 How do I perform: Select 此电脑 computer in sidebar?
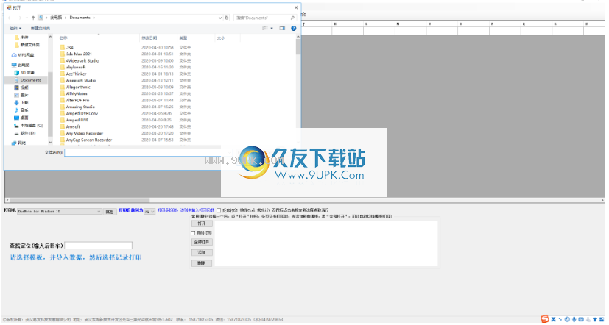point(21,65)
